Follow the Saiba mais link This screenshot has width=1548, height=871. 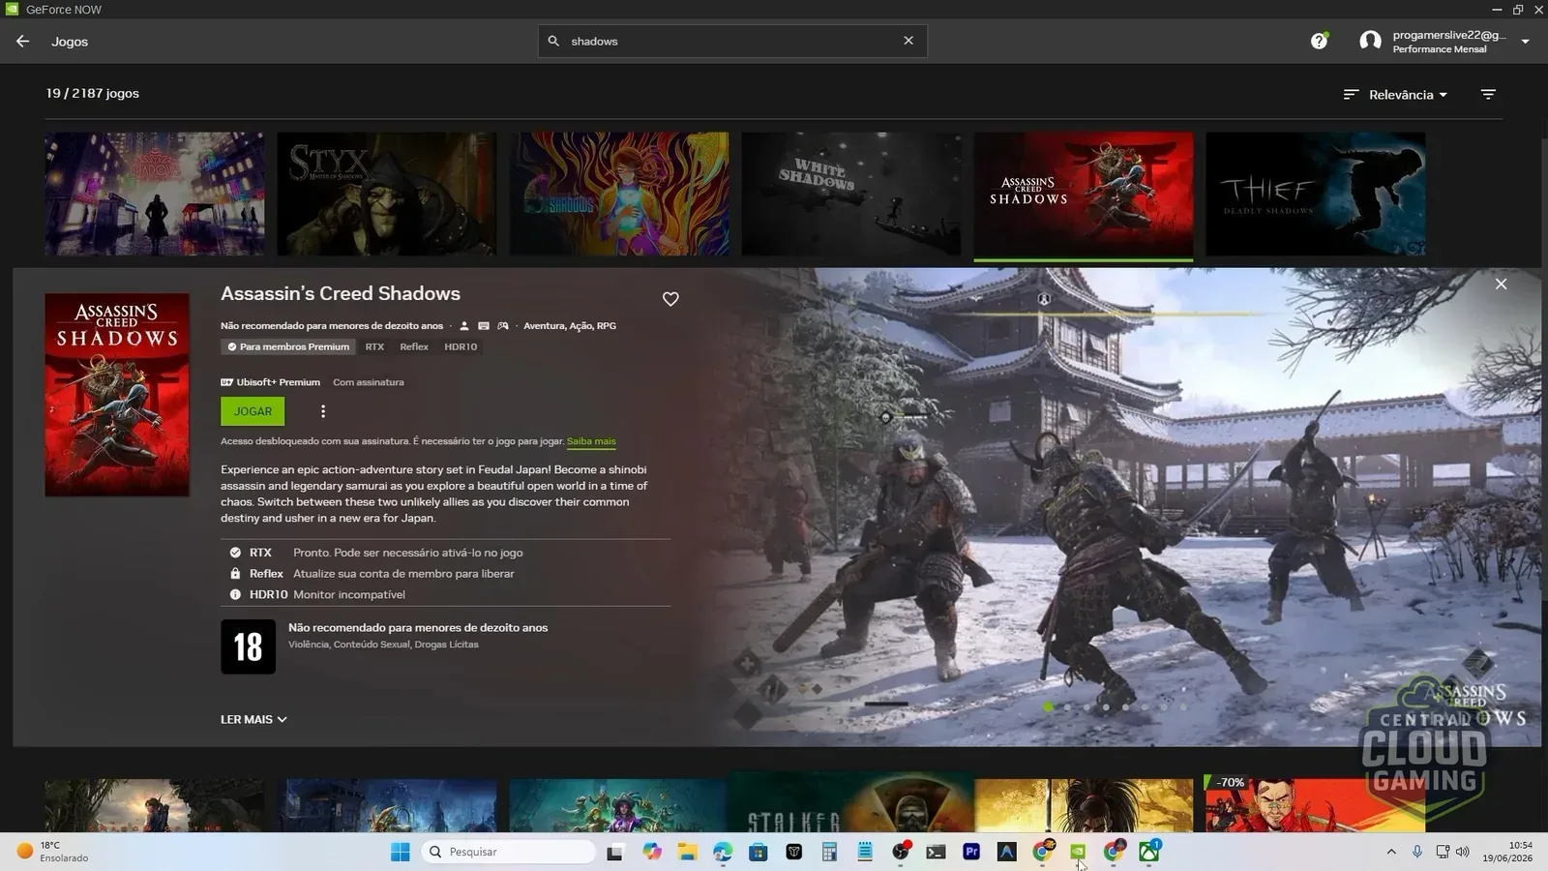point(591,441)
